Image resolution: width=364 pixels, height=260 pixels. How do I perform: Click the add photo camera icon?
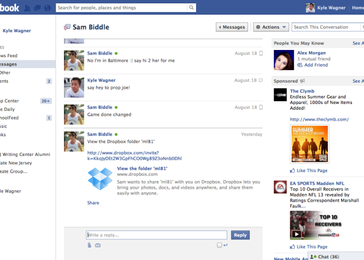click(98, 245)
